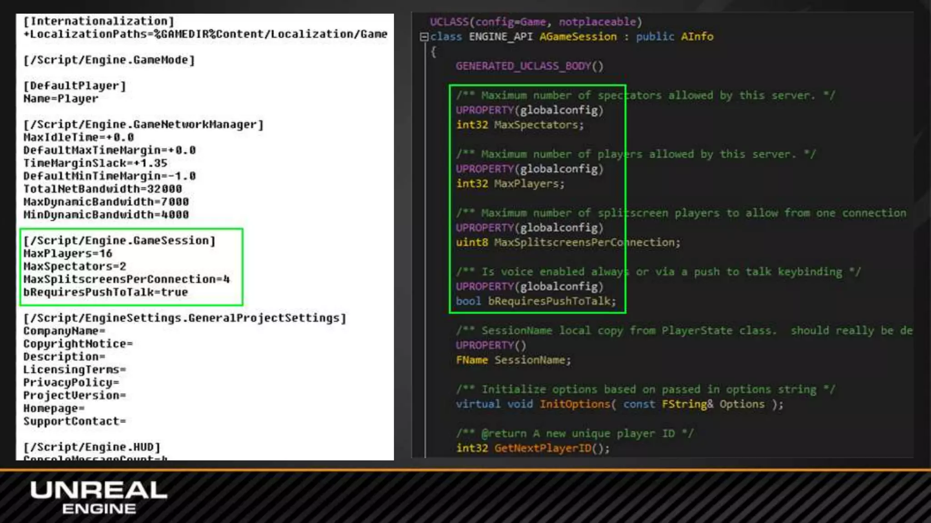Click the bool bRequiresPushToTalk declaration
Screen dimensions: 931x523
click(x=536, y=301)
